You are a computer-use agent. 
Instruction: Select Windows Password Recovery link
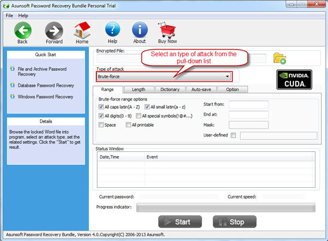tap(45, 97)
